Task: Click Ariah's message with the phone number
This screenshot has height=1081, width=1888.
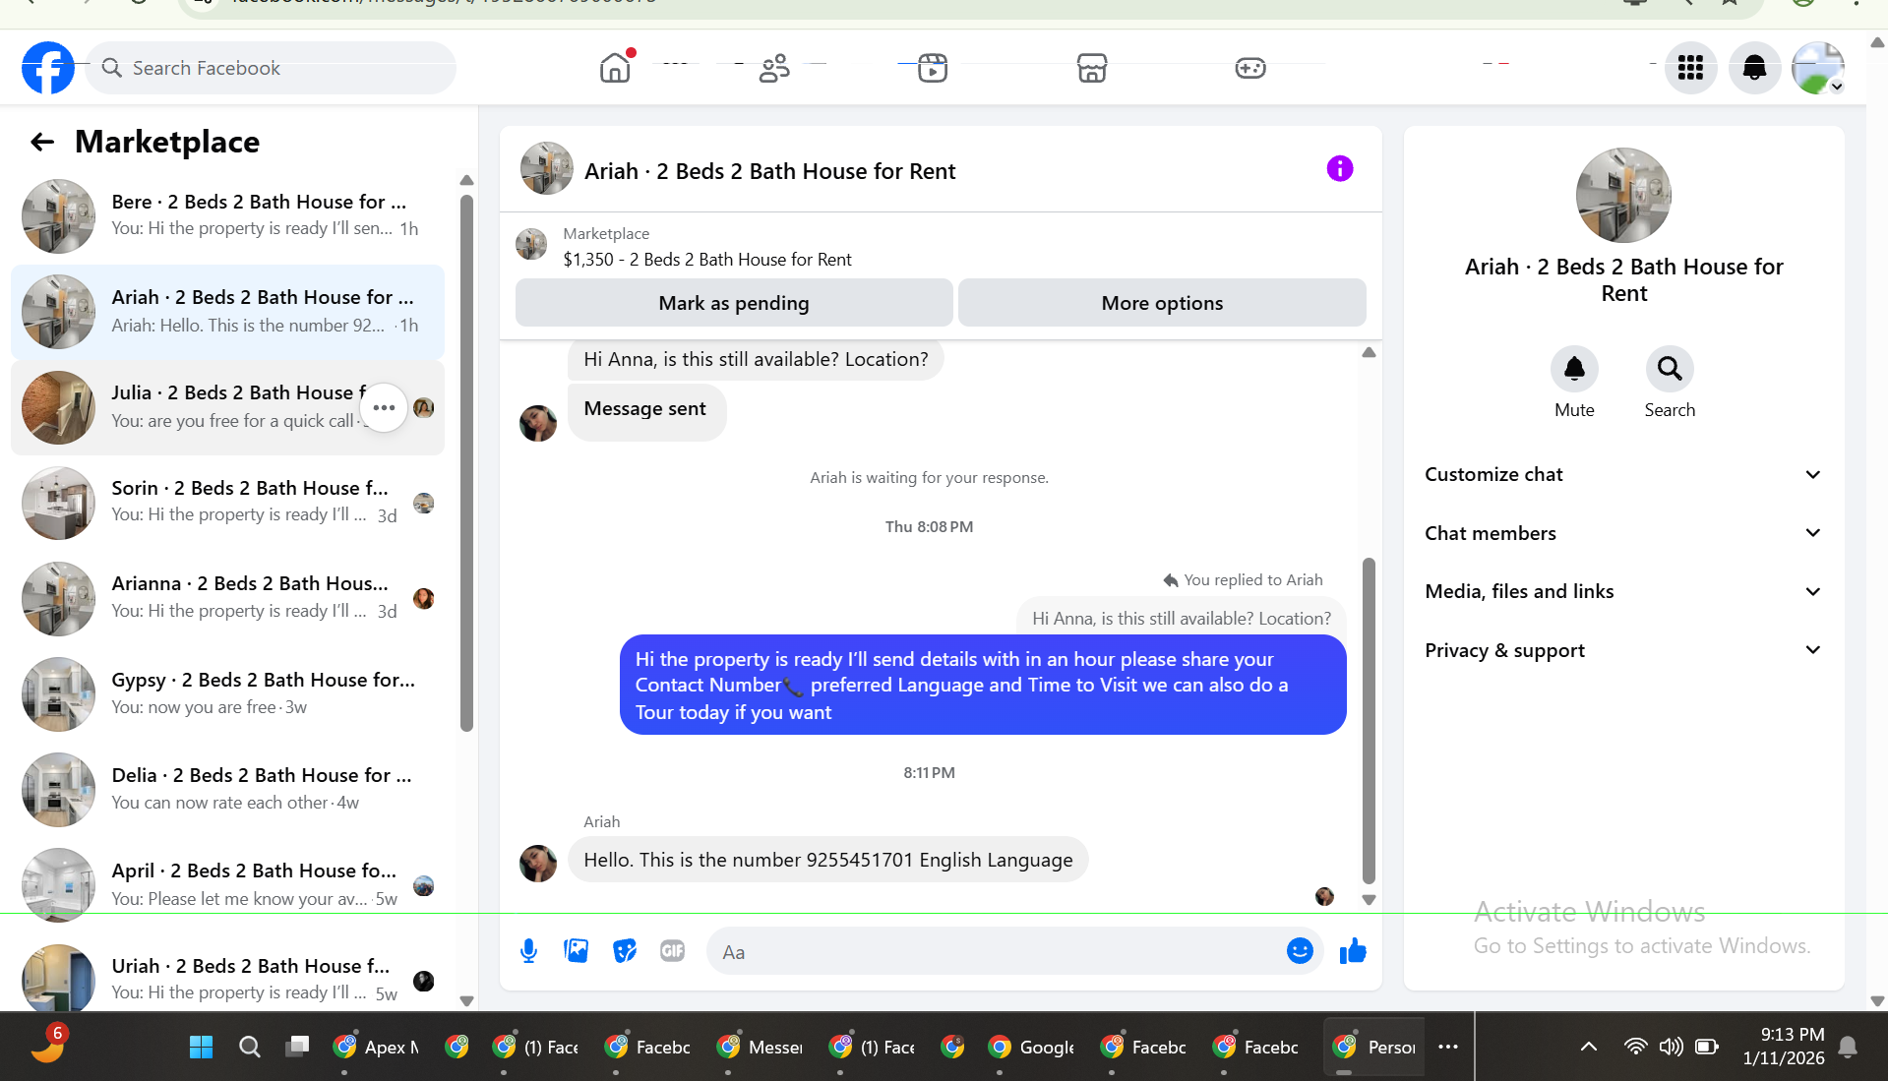Action: point(827,860)
